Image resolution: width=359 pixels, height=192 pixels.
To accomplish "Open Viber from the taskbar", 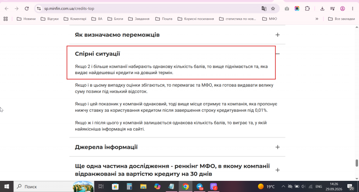I will [x=214, y=186].
